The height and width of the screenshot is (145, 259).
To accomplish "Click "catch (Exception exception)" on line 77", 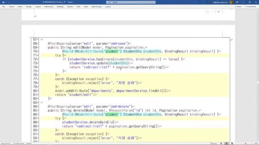I will pos(79,79).
